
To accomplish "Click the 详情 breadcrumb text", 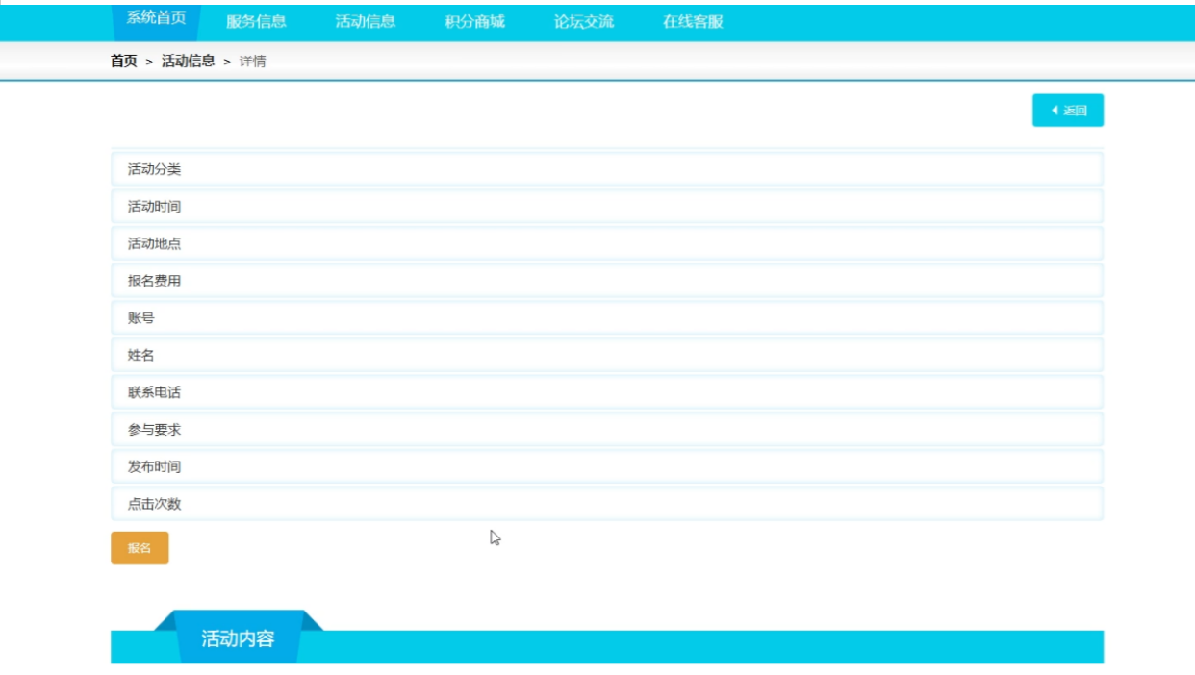I will coord(253,62).
